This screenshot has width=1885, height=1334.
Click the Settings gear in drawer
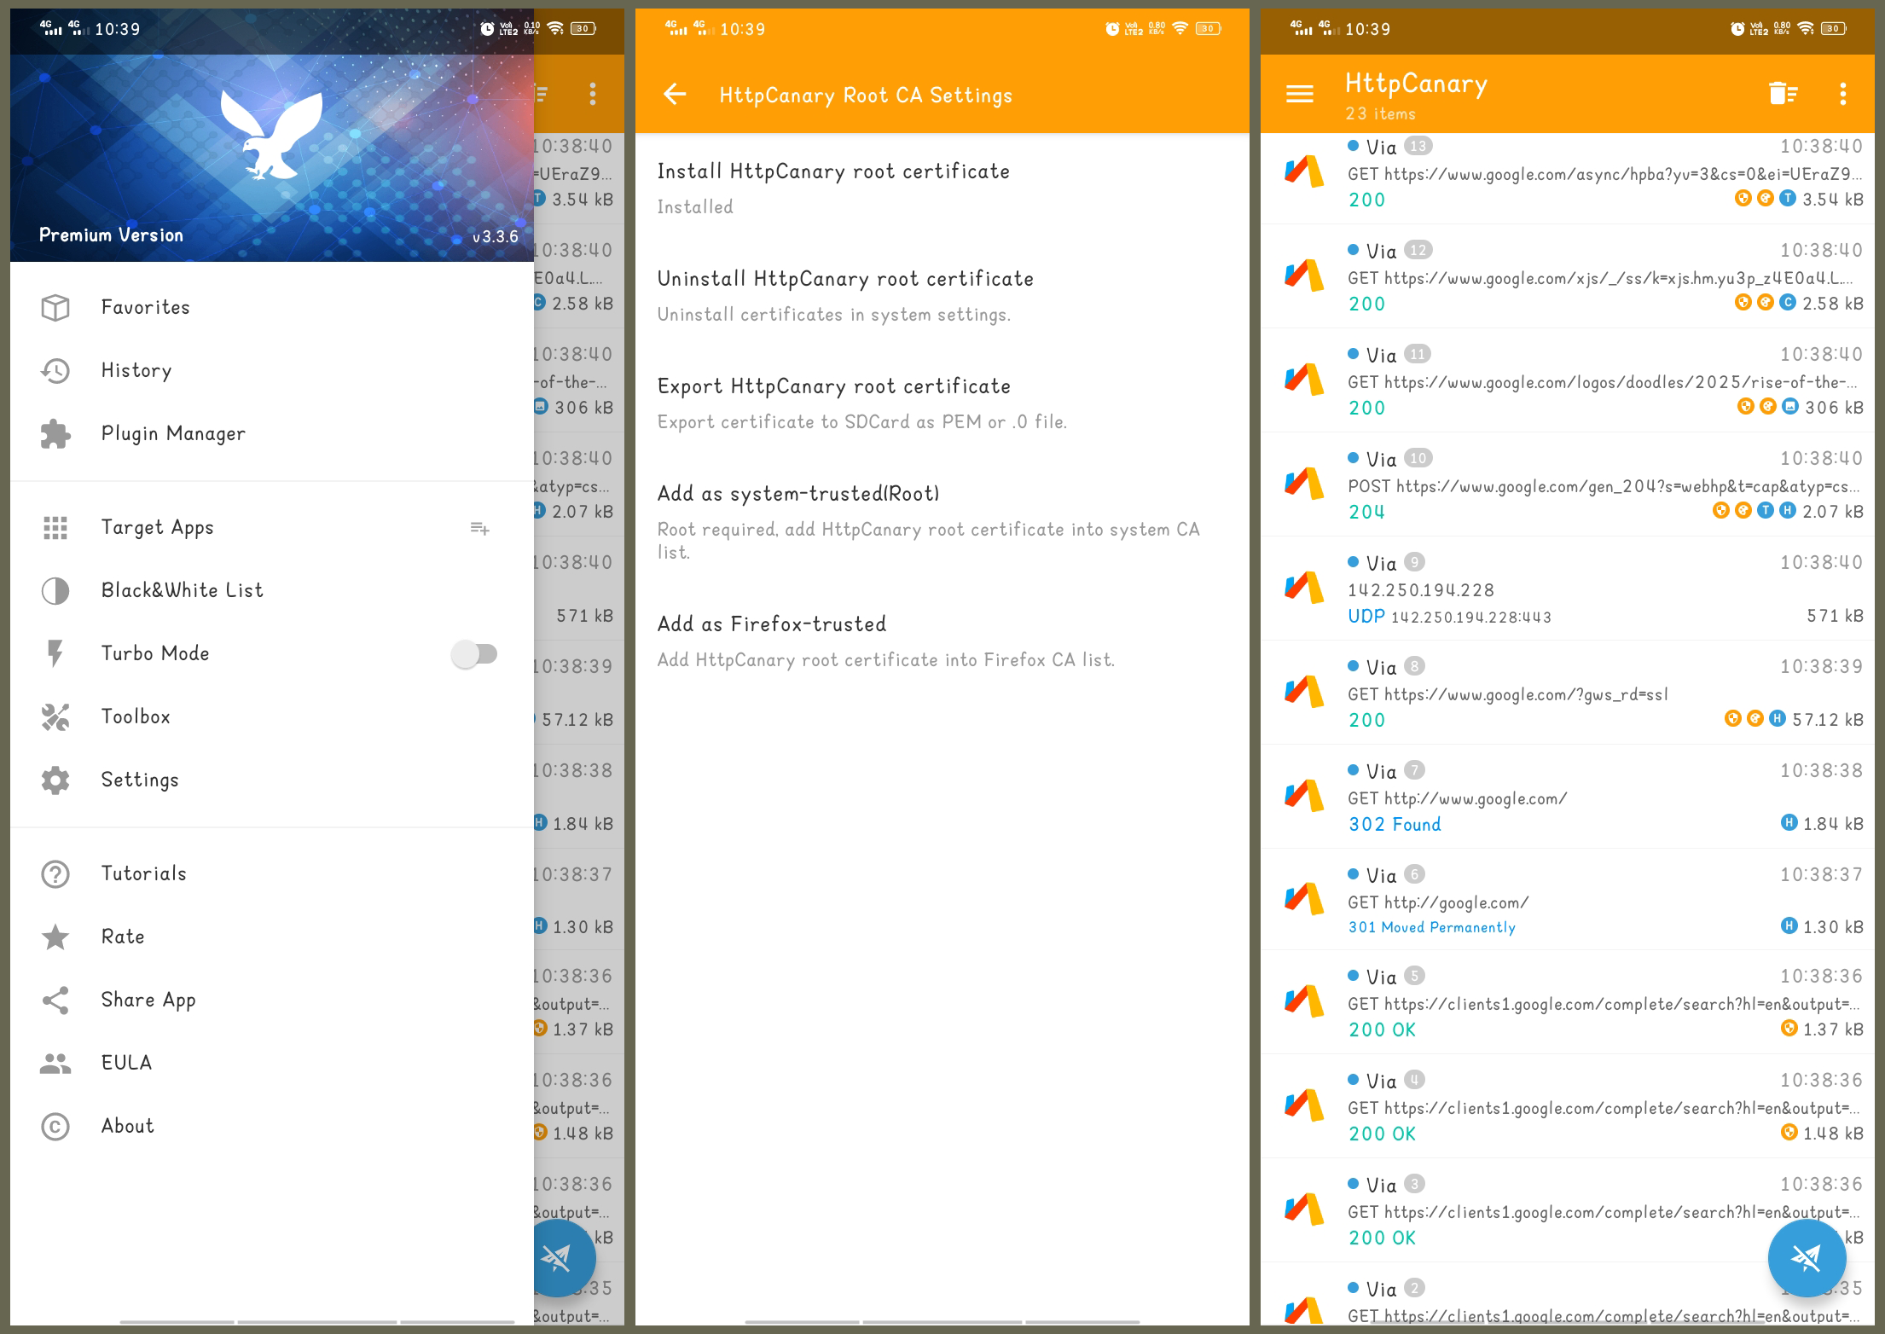[x=56, y=780]
